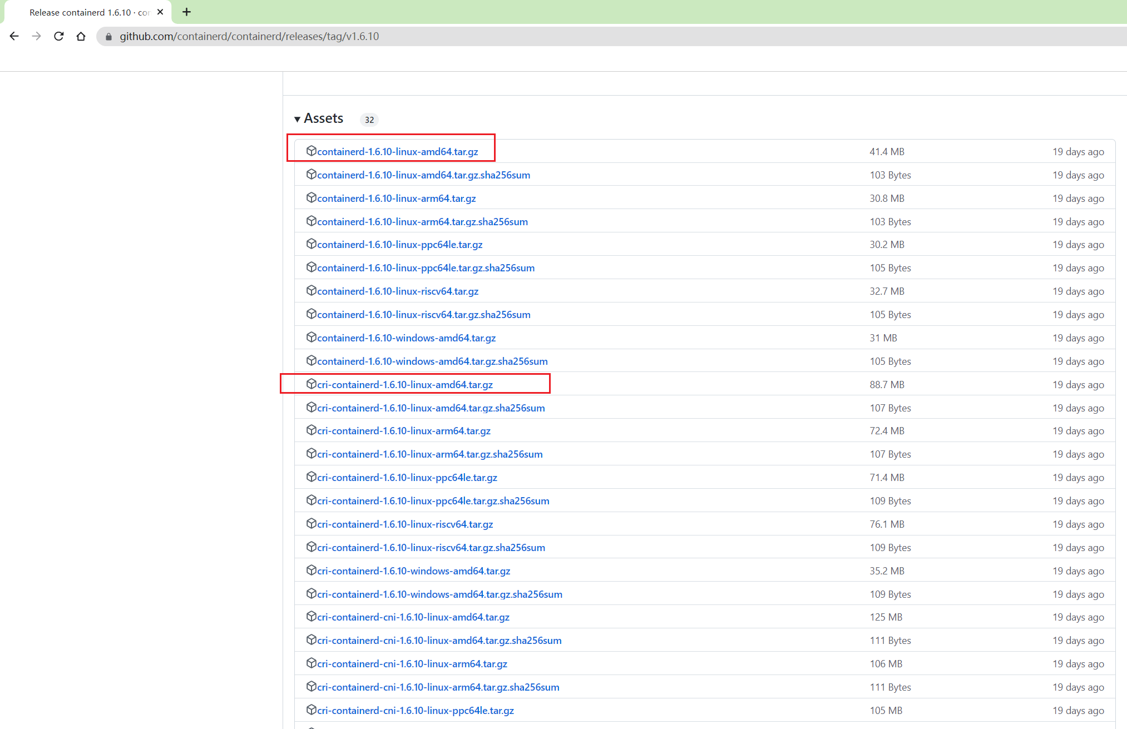Open cri-containerd-cni-1.6.10-linux-arm64.tar.gz.sha256sum link

438,687
